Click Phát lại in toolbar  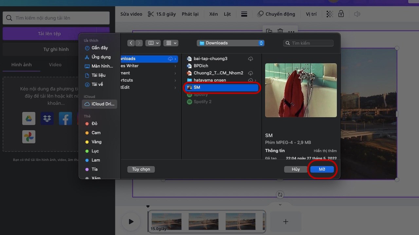point(190,14)
